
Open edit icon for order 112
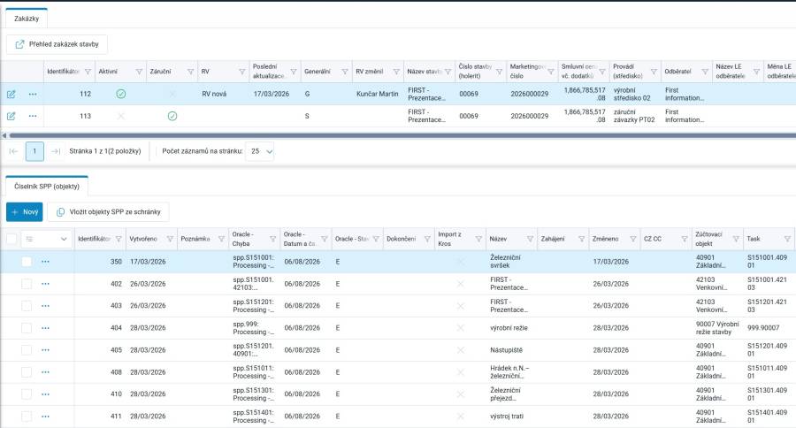(11, 94)
